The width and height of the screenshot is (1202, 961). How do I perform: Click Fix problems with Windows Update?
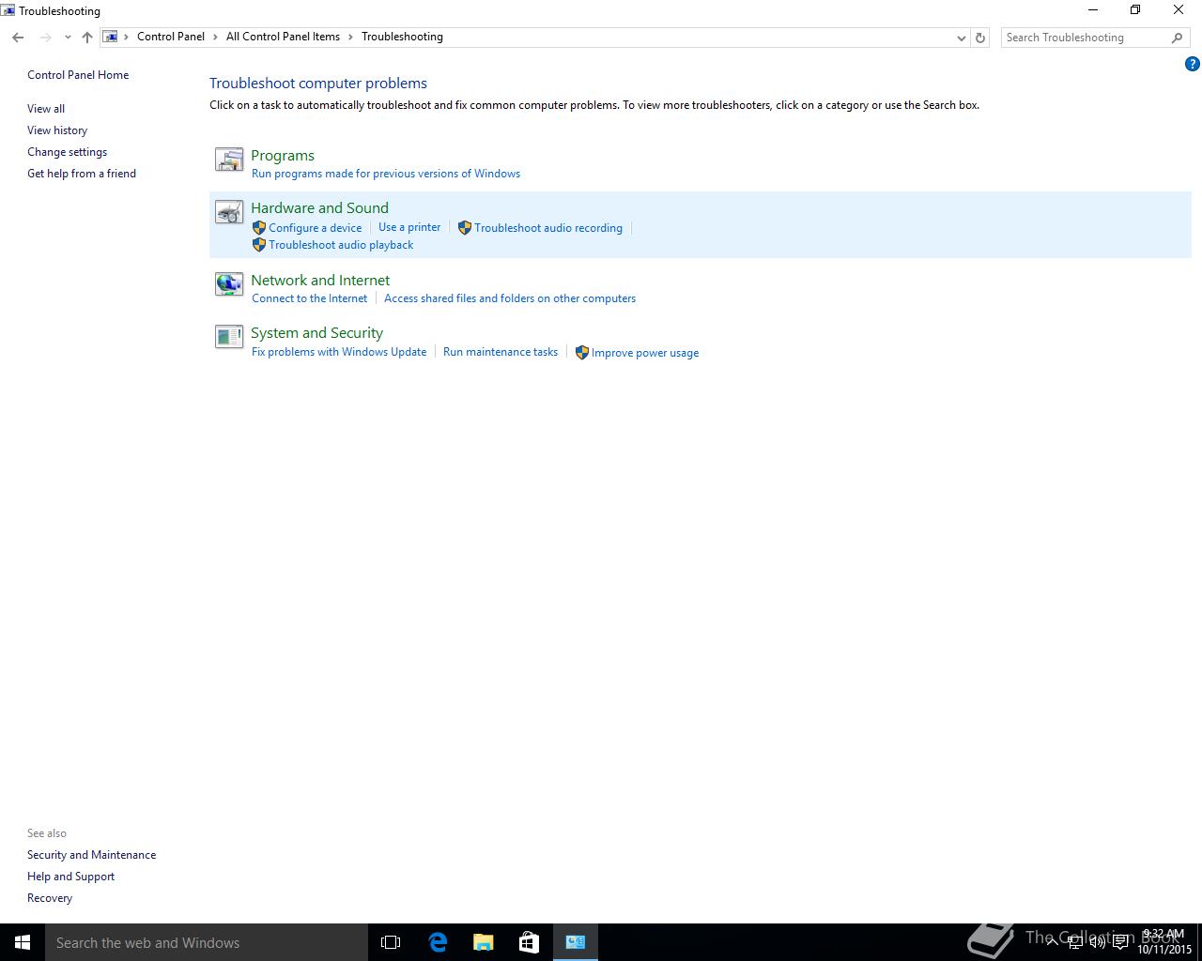click(x=339, y=352)
